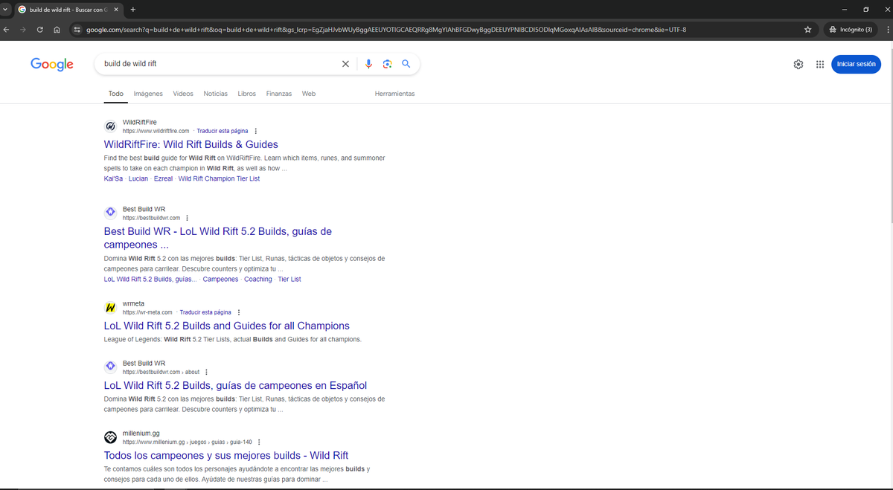Click Iniciar sesión button
893x490 pixels.
click(x=856, y=64)
